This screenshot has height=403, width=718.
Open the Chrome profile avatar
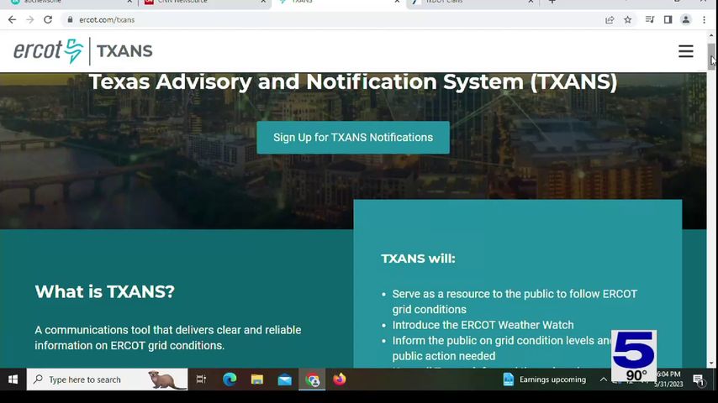[686, 19]
